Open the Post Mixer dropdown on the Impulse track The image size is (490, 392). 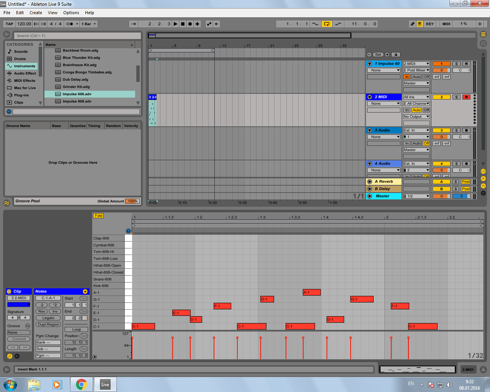(416, 70)
